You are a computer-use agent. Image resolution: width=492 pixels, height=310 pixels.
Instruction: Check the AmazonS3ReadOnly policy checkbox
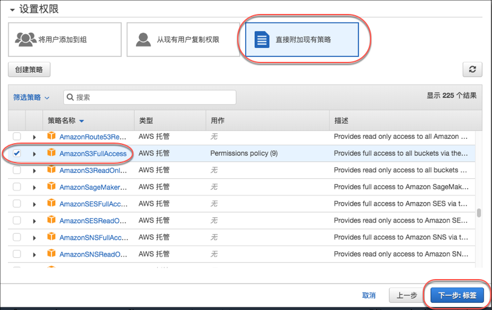click(17, 170)
